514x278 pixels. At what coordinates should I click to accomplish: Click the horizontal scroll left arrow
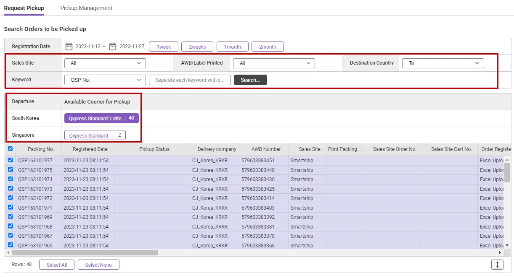click(x=8, y=253)
